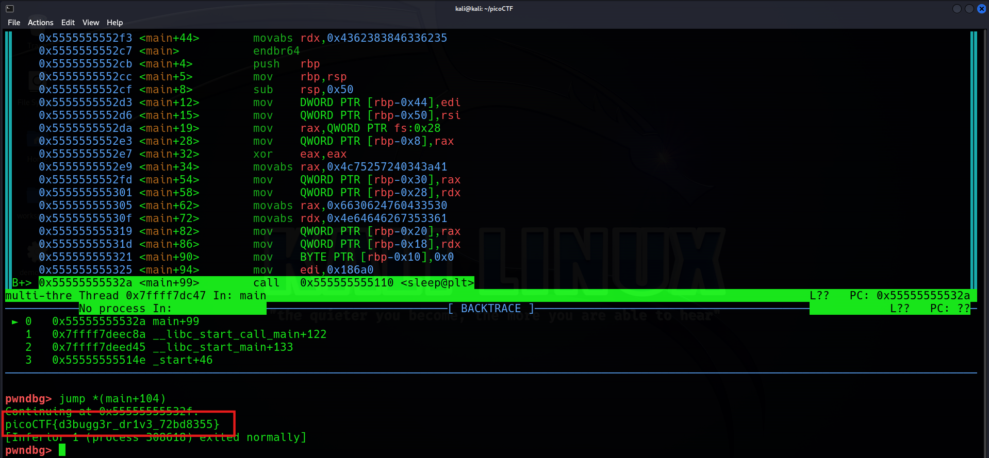Select backtrace frame __libc_start_main+133
Image resolution: width=989 pixels, height=458 pixels.
(x=159, y=347)
